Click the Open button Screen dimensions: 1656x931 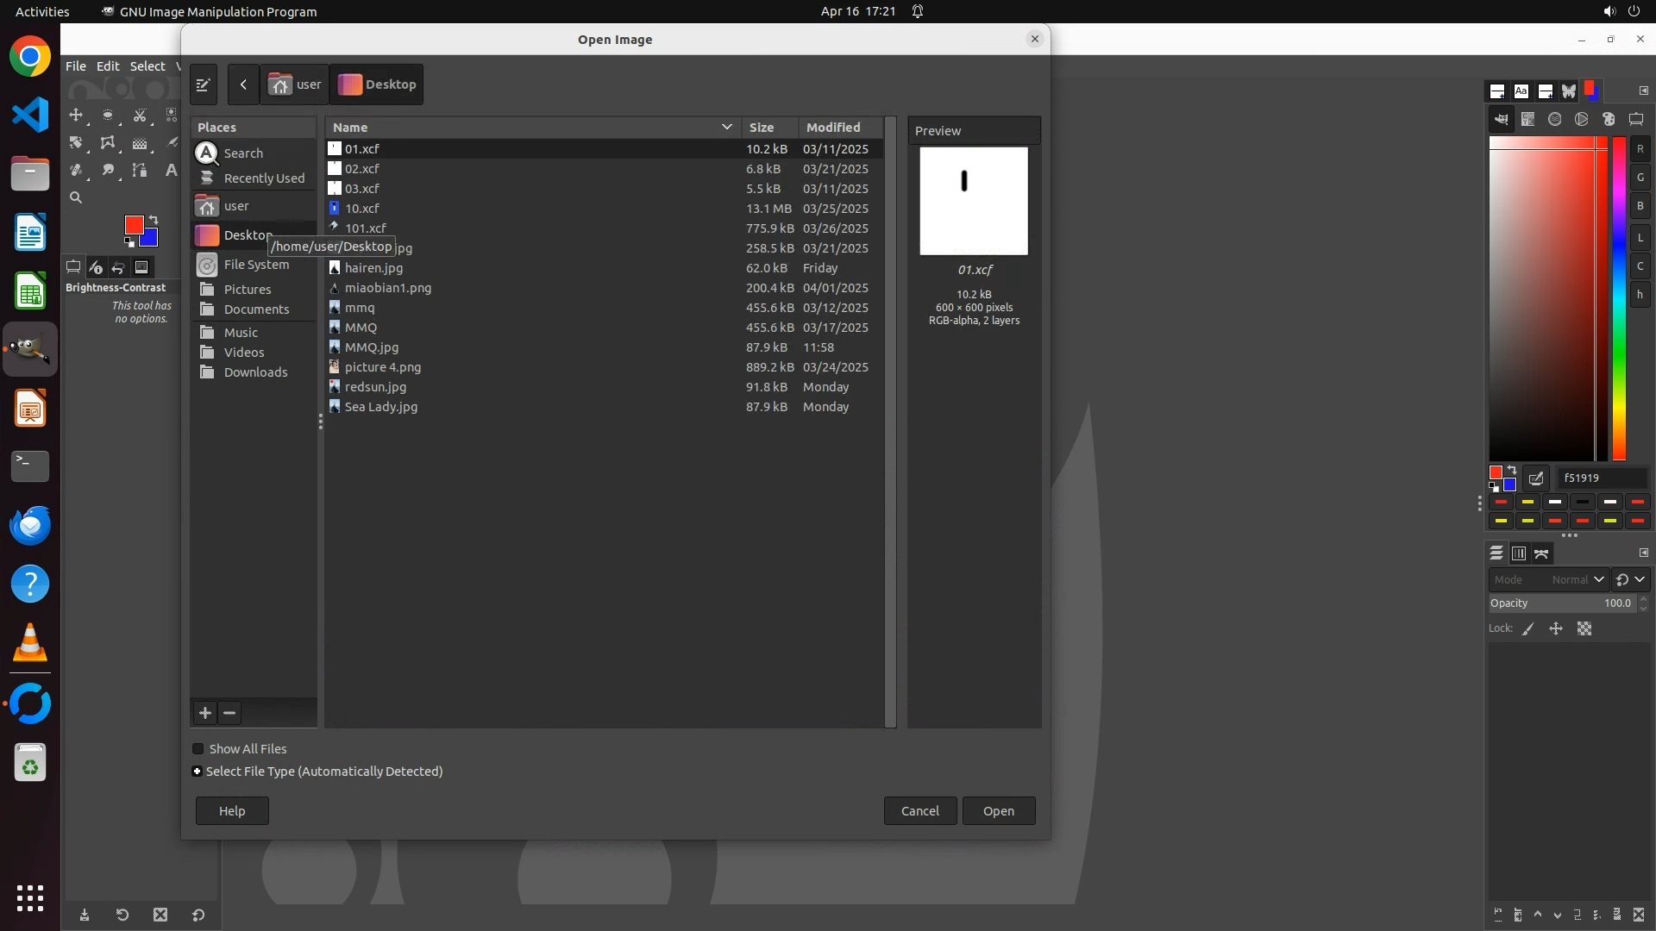pos(998,811)
